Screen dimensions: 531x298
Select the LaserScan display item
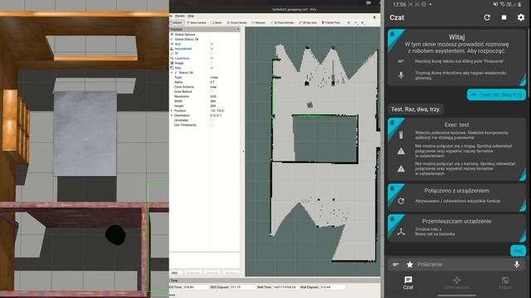click(183, 58)
